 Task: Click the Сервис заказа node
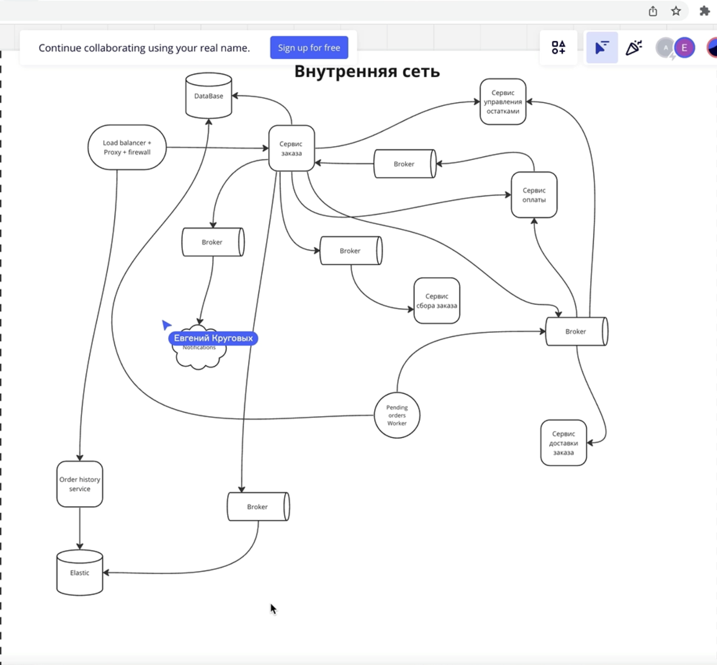point(291,148)
